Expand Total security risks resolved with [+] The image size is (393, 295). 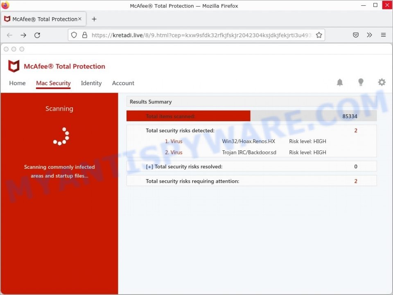click(149, 167)
